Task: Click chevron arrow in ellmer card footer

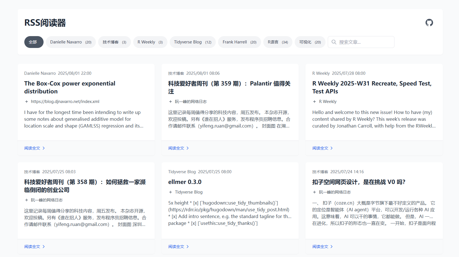Action: pos(188,247)
